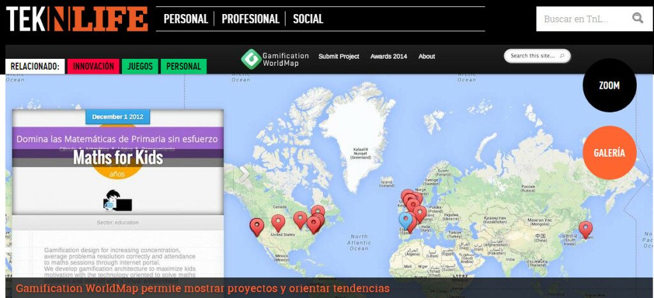Click the magnifier icon beside Buscar en TnL
This screenshot has width=654, height=298.
pos(637,19)
